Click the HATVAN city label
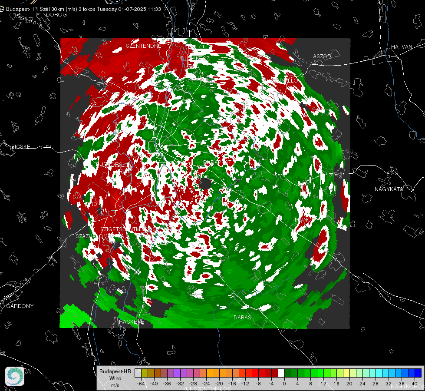Image resolution: width=425 pixels, height=391 pixels. tap(402, 47)
